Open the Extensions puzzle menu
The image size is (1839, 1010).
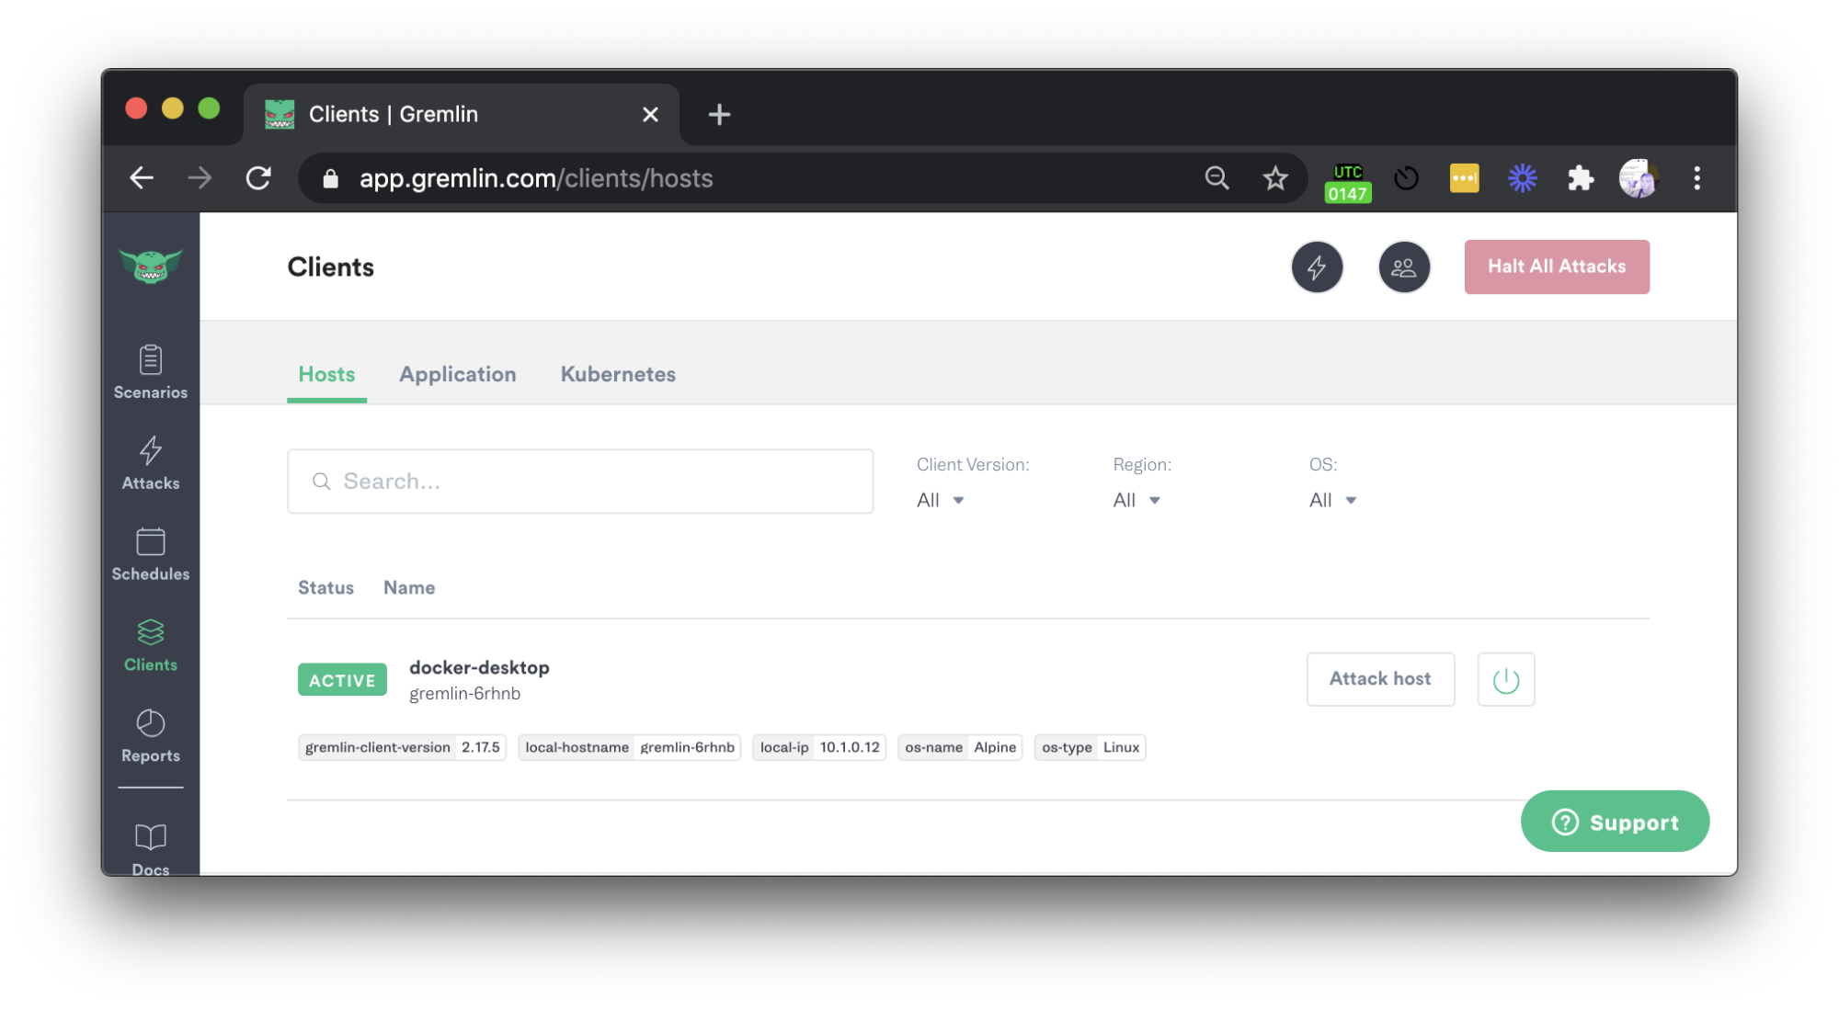tap(1581, 178)
